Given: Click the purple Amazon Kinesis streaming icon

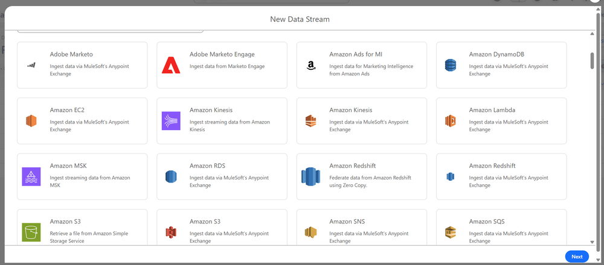Looking at the screenshot, I should coord(171,121).
